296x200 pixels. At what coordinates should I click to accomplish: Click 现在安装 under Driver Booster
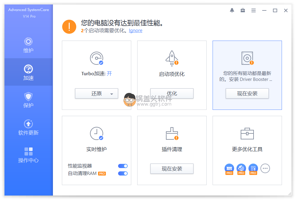(x=247, y=93)
